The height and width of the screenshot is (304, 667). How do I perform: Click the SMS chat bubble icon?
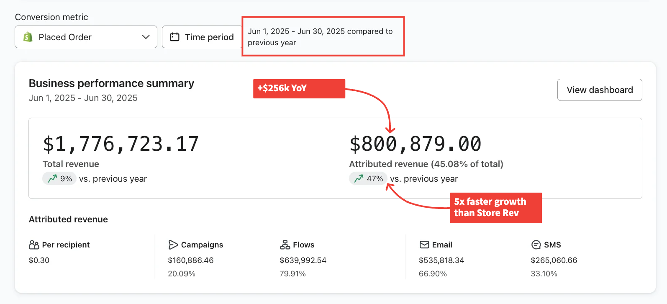click(536, 245)
